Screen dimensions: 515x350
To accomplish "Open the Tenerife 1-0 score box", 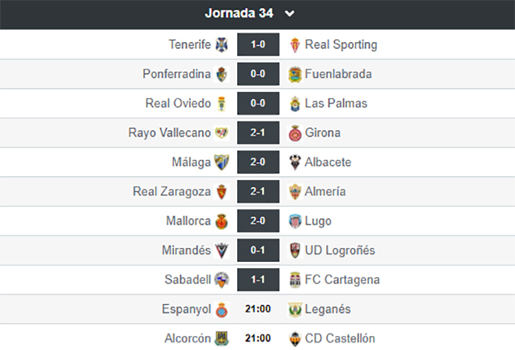I will point(257,44).
